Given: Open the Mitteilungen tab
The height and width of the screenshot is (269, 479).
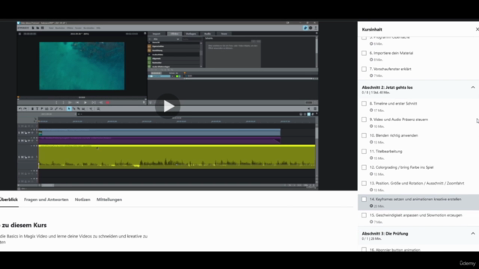Looking at the screenshot, I should tap(109, 200).
